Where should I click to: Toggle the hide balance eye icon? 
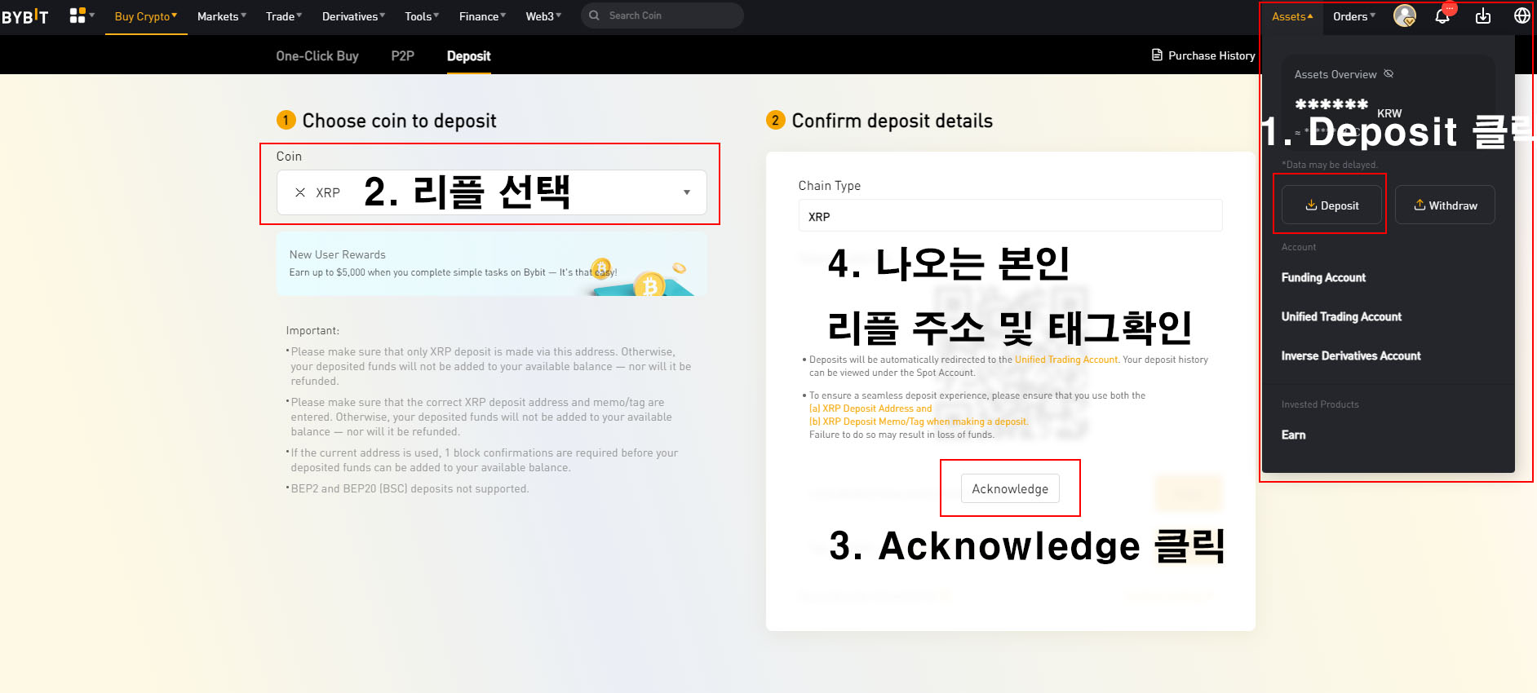(1389, 74)
